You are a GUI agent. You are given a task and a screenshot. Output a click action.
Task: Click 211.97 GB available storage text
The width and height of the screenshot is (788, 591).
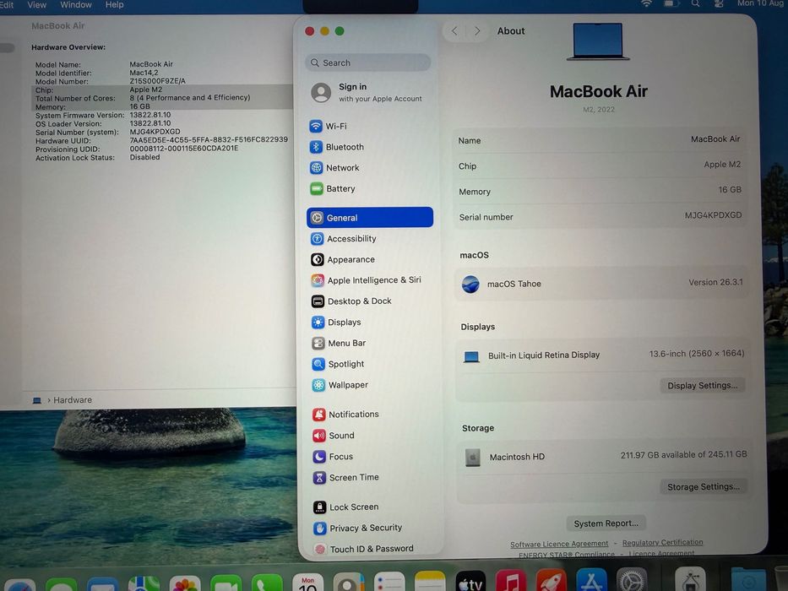tap(683, 455)
